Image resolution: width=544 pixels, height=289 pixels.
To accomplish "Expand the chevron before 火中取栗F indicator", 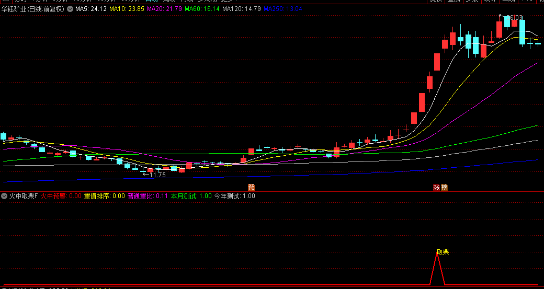I will coord(4,196).
